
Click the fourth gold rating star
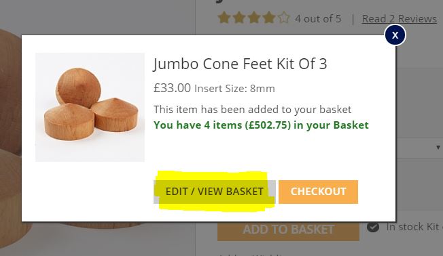(269, 18)
